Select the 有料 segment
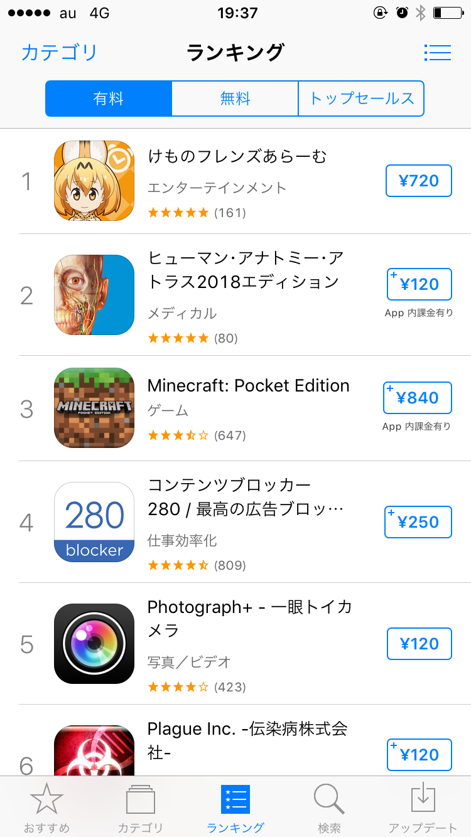471x837 pixels. tap(109, 99)
